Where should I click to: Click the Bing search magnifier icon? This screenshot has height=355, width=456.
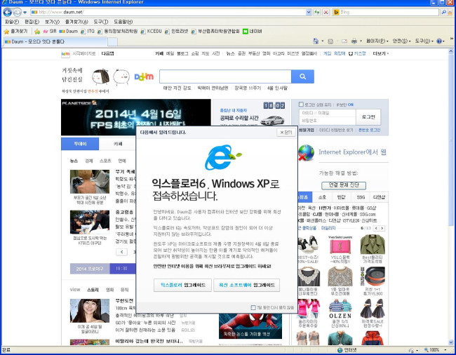(x=444, y=12)
